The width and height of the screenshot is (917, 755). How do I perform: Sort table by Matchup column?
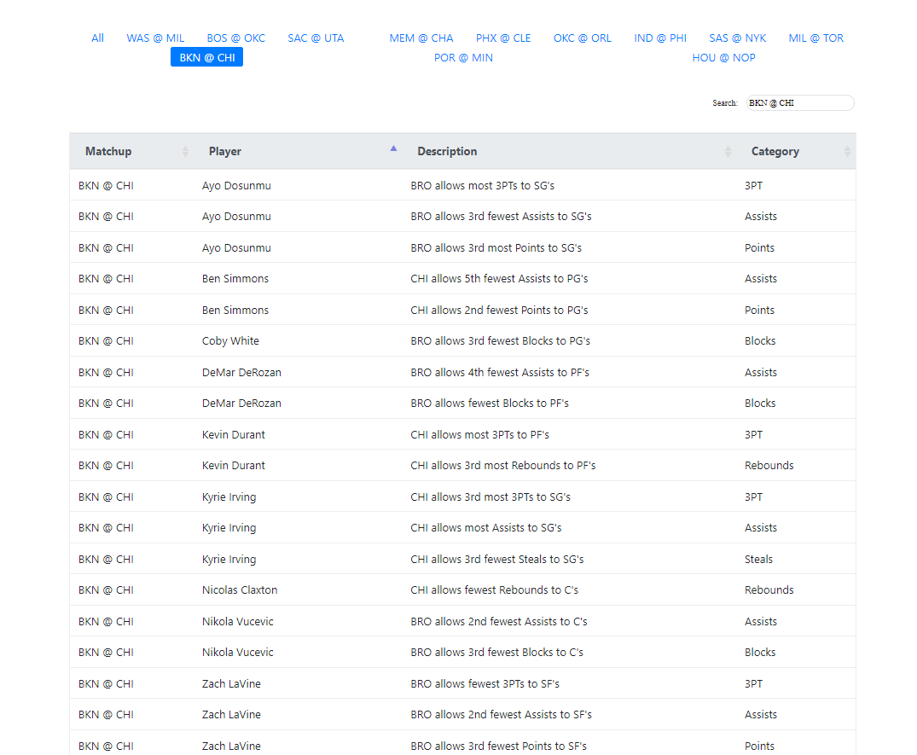pos(185,152)
